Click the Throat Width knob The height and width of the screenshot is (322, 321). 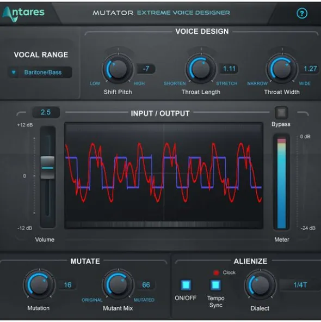click(x=282, y=69)
